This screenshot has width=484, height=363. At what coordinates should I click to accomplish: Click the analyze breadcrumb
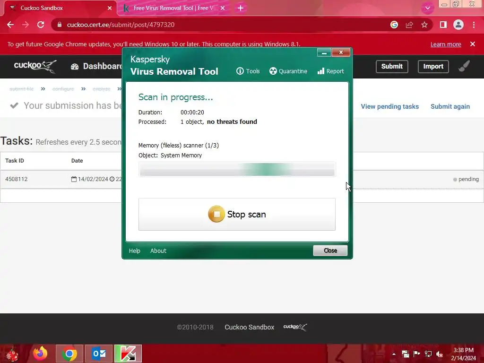click(x=101, y=89)
